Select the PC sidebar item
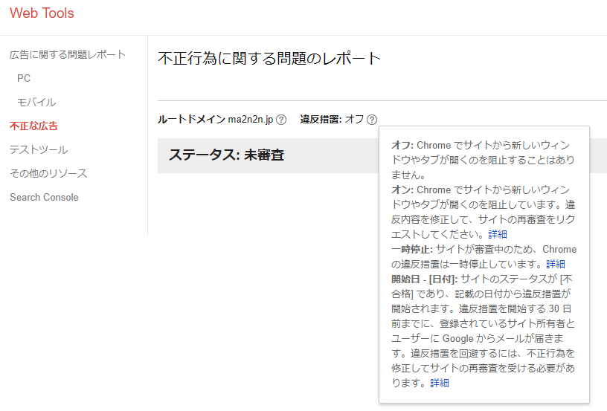The height and width of the screenshot is (411, 607). click(24, 78)
